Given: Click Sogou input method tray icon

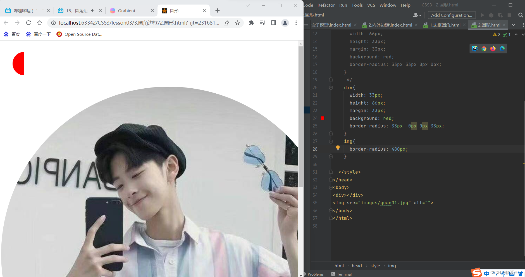Looking at the screenshot, I should [476, 273].
